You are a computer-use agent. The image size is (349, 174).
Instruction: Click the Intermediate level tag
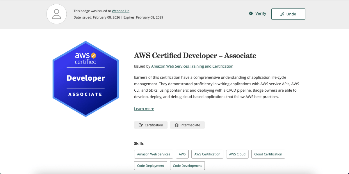pyautogui.click(x=187, y=125)
